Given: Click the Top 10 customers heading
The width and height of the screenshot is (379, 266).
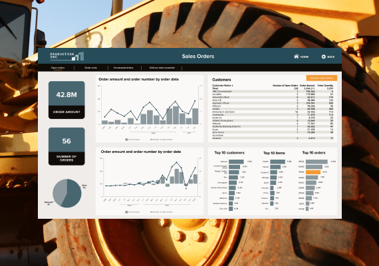Looking at the screenshot, I should tap(229, 153).
